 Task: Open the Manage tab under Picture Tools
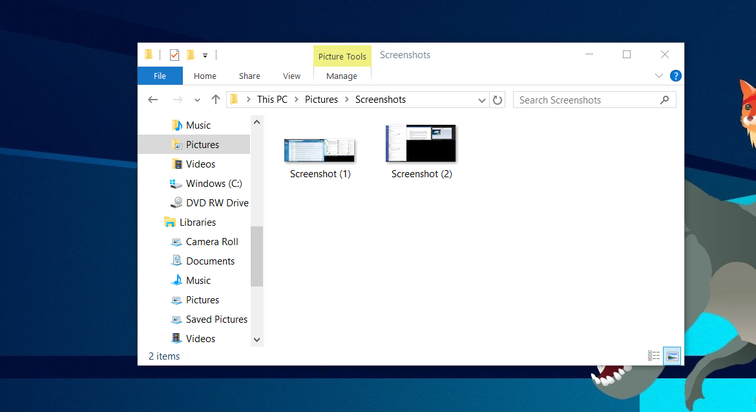coord(342,76)
